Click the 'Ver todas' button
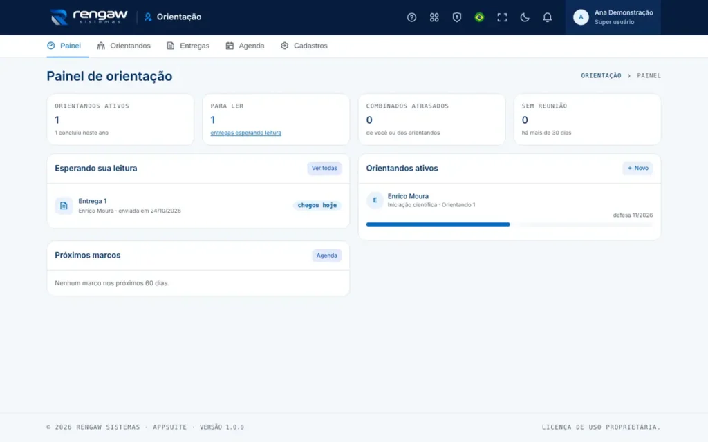This screenshot has width=708, height=442. pyautogui.click(x=324, y=169)
